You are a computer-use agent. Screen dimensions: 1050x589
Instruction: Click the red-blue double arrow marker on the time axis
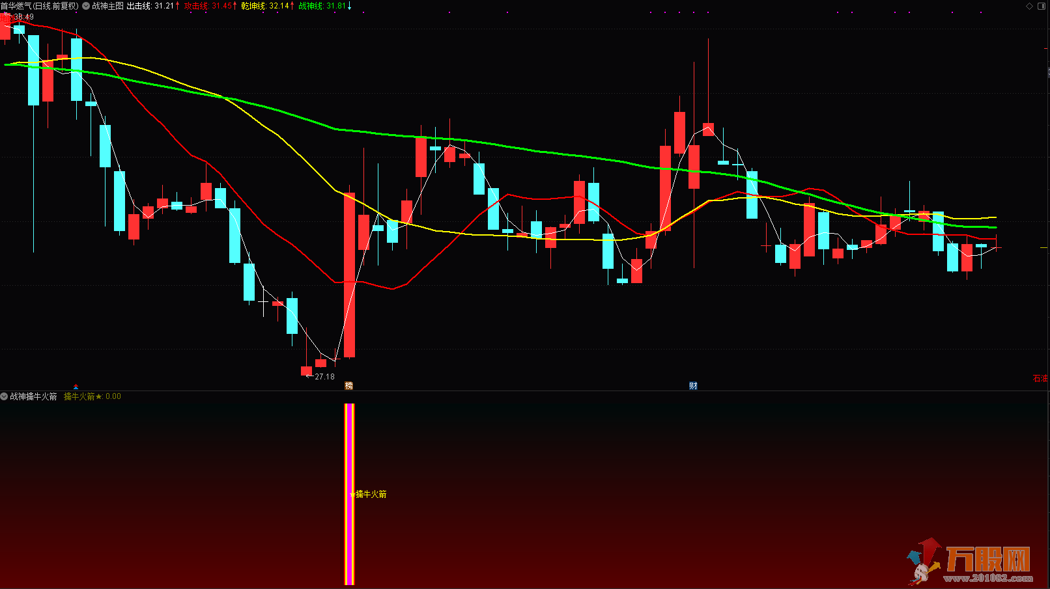coord(76,387)
